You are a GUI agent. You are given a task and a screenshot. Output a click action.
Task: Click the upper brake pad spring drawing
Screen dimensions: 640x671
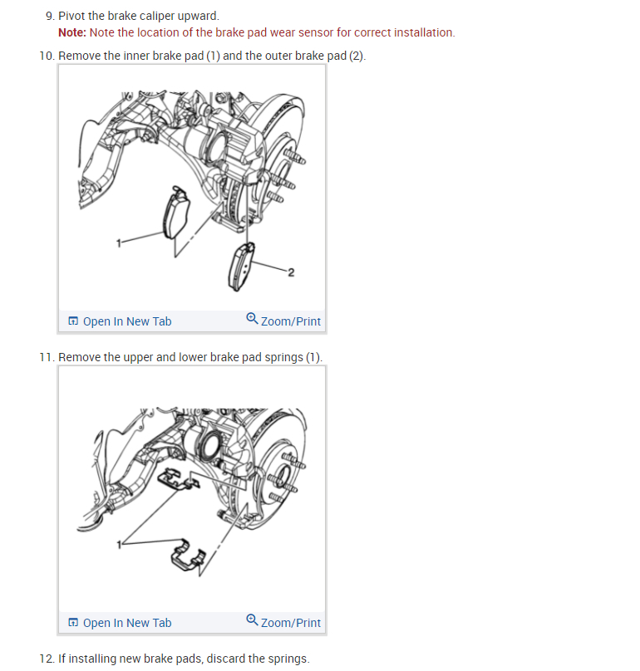[178, 480]
